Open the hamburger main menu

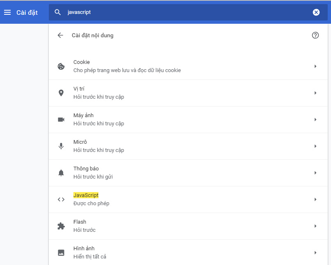tap(7, 12)
